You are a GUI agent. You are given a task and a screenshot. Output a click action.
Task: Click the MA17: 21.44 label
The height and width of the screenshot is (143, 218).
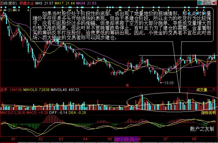(x=65, y=3)
